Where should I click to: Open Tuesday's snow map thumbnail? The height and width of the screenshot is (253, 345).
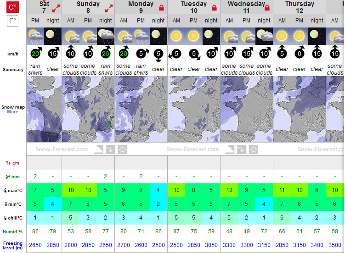pos(194,109)
